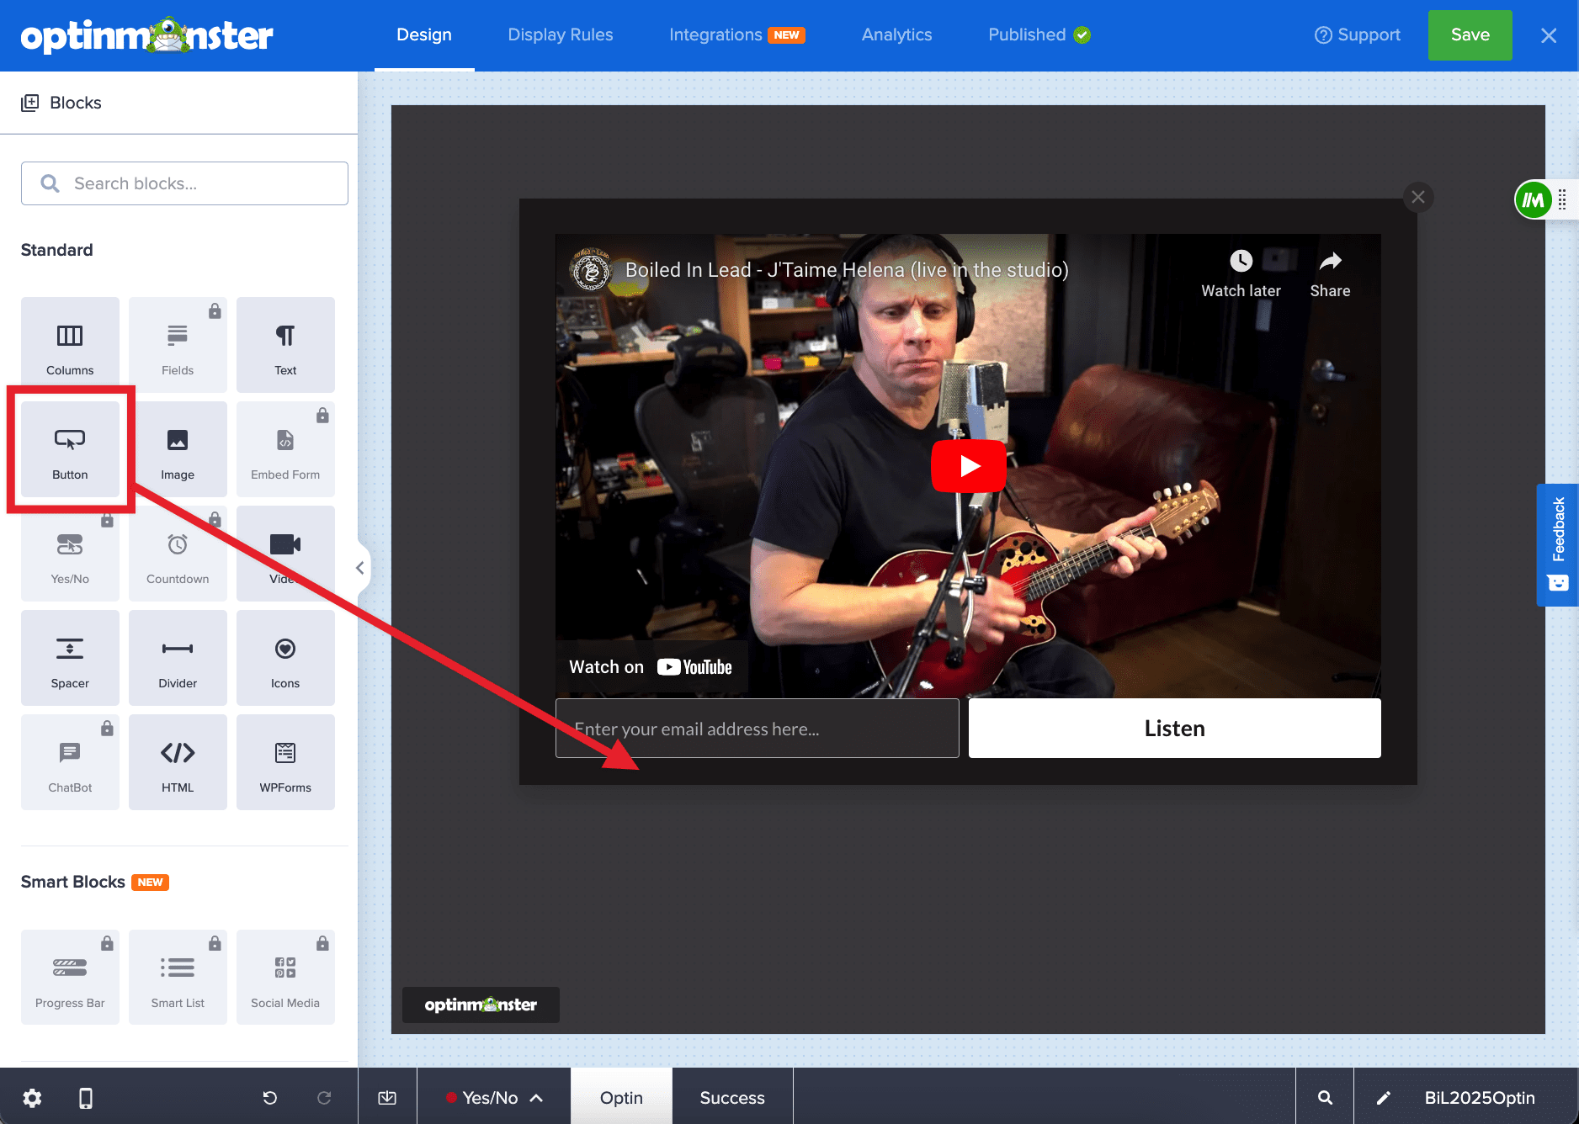Select the ChatBot block
The width and height of the screenshot is (1579, 1124).
click(70, 762)
